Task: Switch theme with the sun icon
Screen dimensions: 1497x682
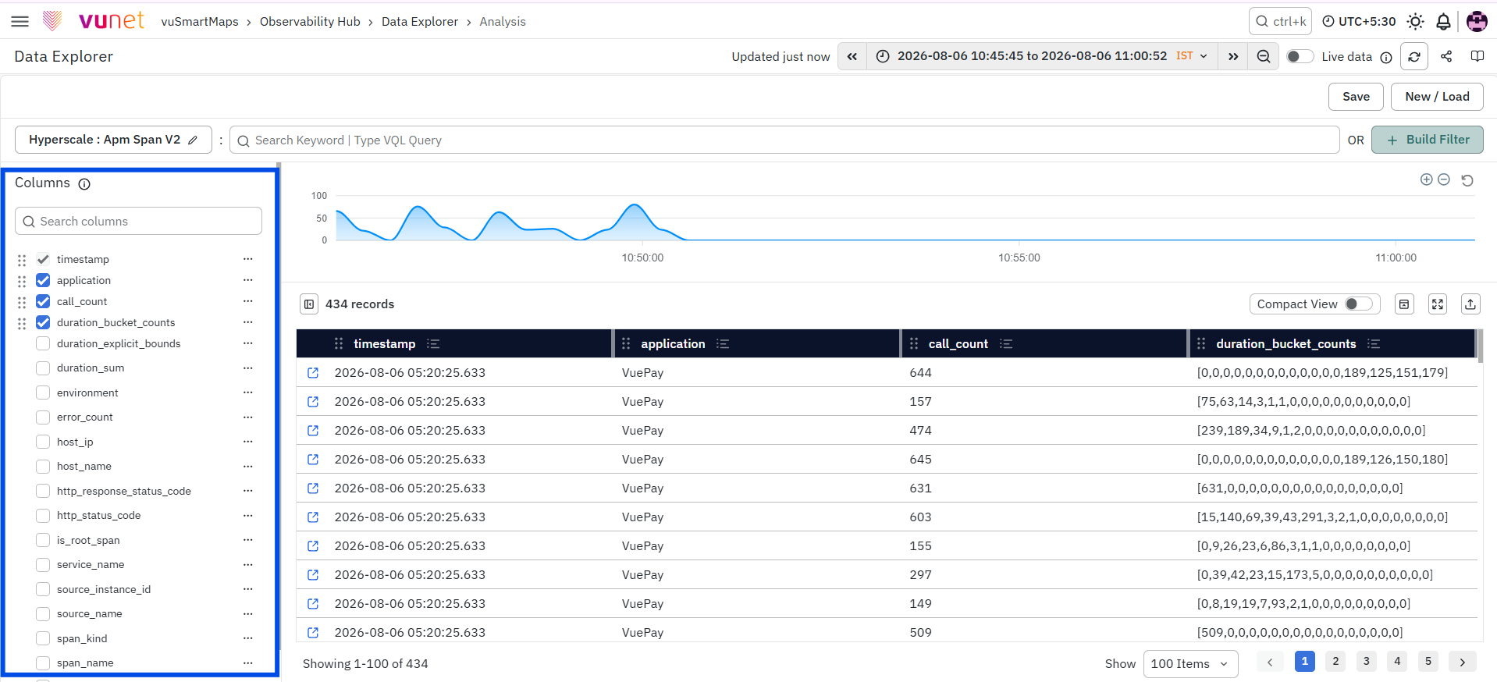Action: (1415, 22)
